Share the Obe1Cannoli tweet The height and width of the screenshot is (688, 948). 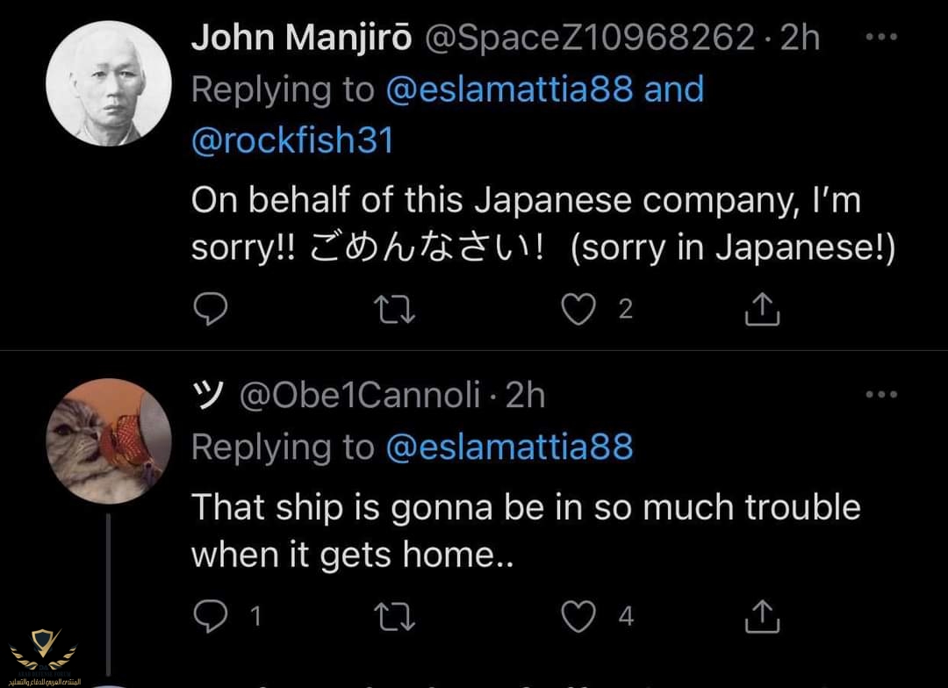(x=762, y=617)
